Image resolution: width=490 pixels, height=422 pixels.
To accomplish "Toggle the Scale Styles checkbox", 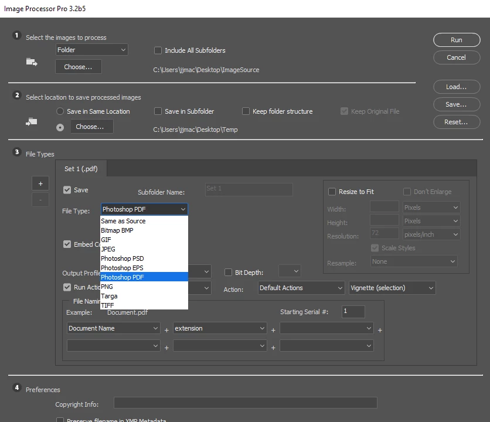I will tap(375, 248).
